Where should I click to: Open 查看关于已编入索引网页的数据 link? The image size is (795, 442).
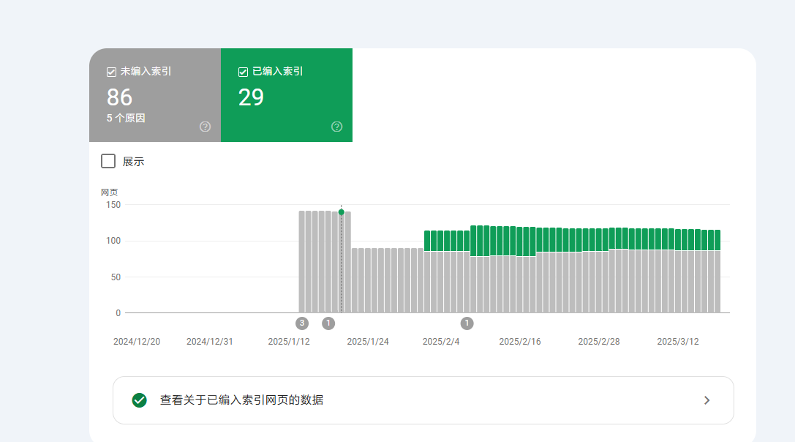pos(423,400)
